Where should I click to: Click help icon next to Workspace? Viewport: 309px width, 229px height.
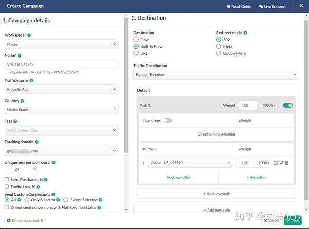(29, 35)
